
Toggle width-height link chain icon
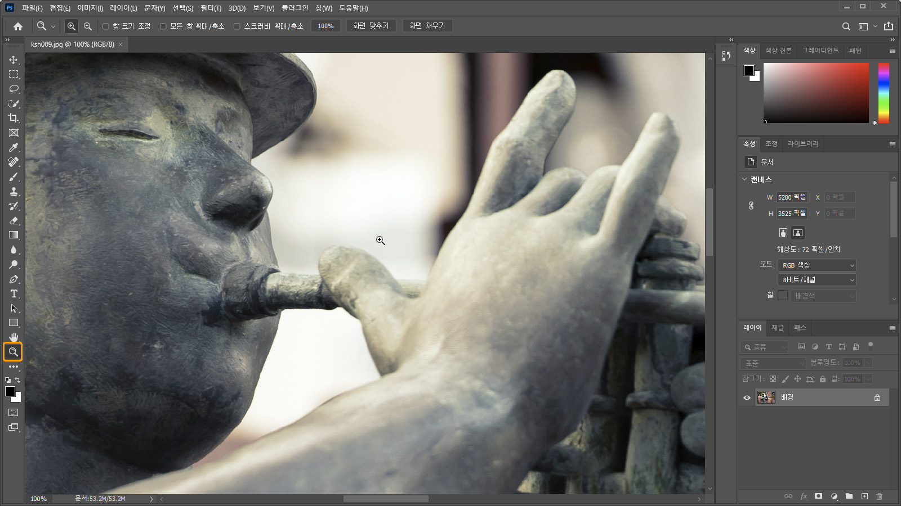[751, 205]
